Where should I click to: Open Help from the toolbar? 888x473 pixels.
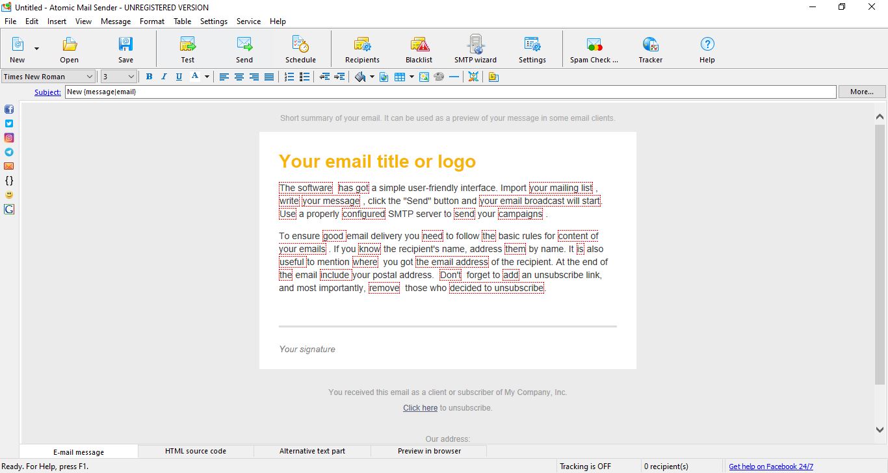[x=707, y=49]
